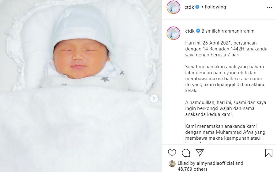Open the three-dot more options menu
Image resolution: width=276 pixels, height=172 pixels.
tap(269, 8)
